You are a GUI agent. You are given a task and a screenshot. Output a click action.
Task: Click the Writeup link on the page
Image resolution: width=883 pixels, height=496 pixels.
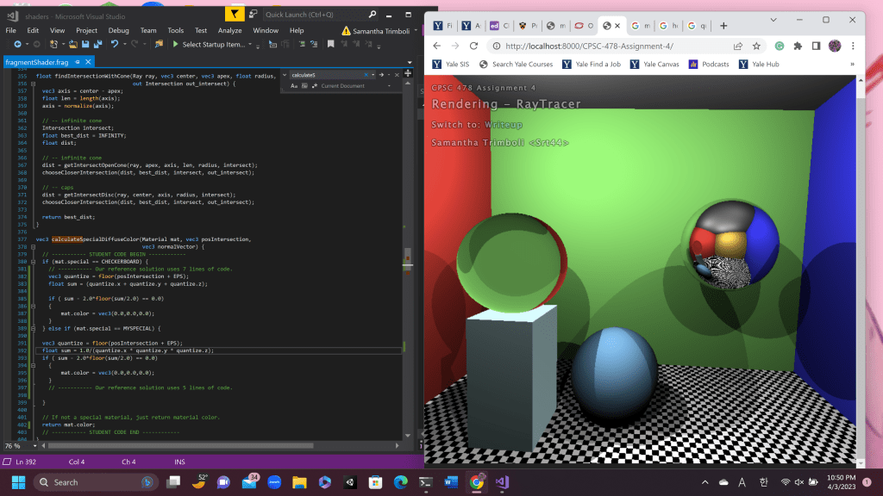tap(504, 125)
